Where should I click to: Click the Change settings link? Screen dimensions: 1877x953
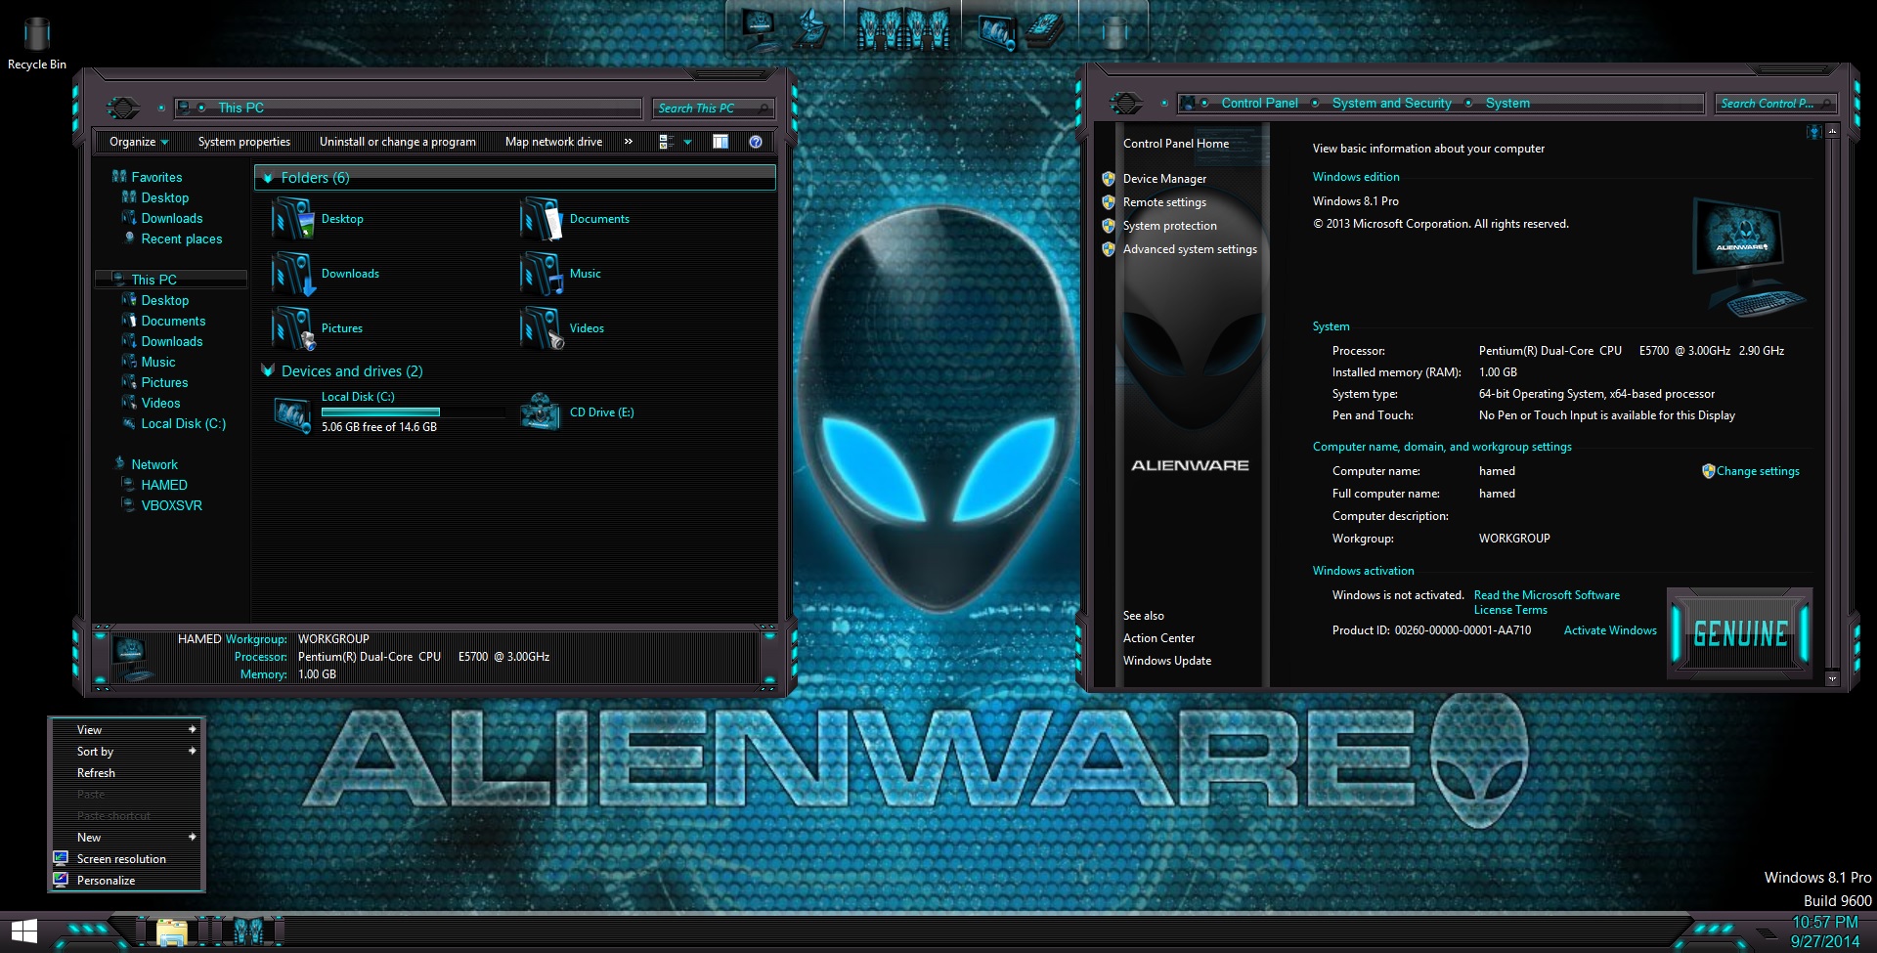1757,471
